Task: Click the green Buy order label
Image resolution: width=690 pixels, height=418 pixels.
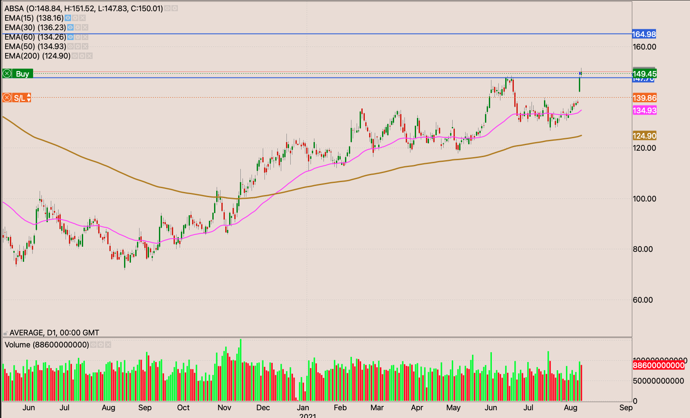Action: pos(22,74)
